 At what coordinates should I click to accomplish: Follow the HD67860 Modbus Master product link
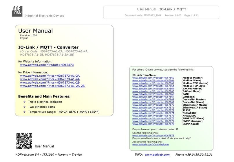(153, 78)
